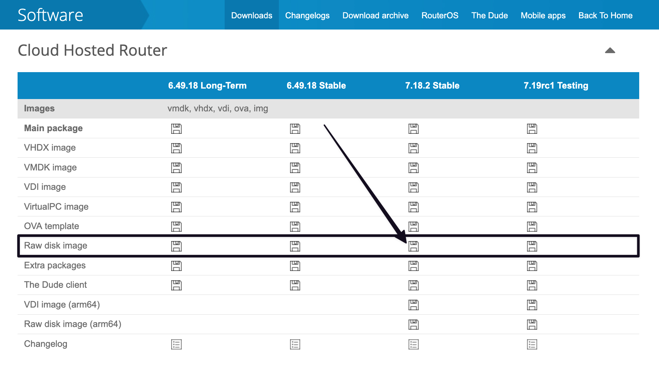Download Extra packages for 7.18.2 Stable
This screenshot has width=659, height=370.
(x=413, y=266)
